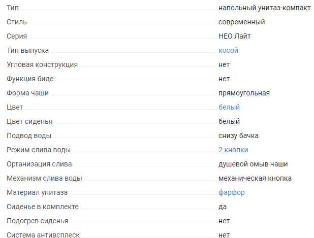The image size is (314, 238).
Task: Open the 'косой' outlet type link
Action: coord(228,50)
